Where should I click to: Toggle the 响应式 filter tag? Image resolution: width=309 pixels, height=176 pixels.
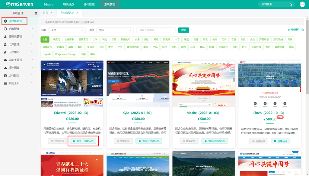(56, 40)
